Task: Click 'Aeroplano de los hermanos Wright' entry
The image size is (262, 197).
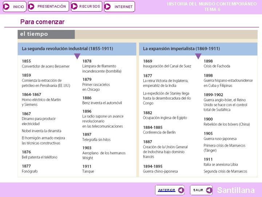Action: pos(104,155)
